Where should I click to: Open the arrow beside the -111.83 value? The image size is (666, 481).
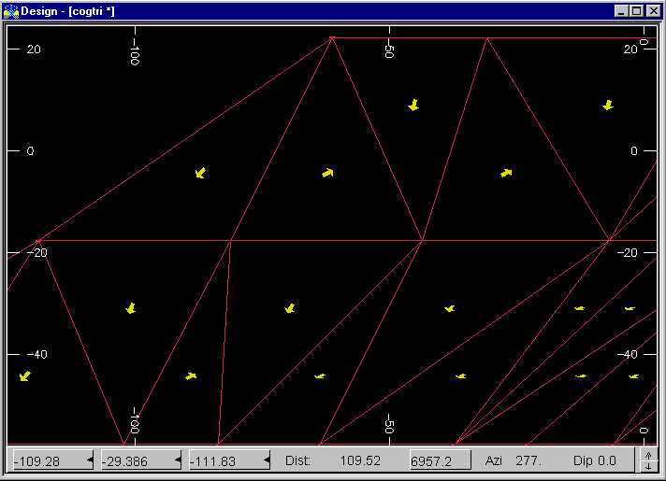pos(267,460)
